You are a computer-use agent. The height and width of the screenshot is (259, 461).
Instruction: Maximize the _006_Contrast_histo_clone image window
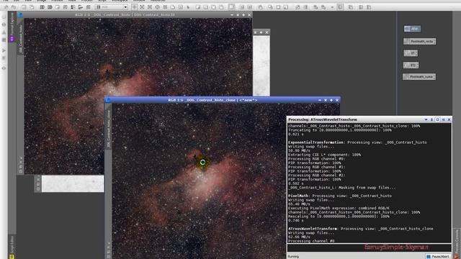(331, 100)
